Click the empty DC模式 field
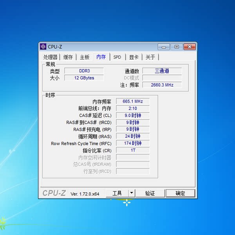 pyautogui.click(x=162, y=78)
